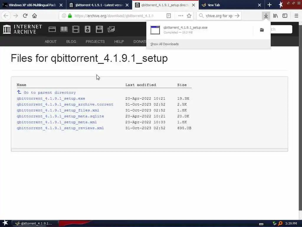This screenshot has width=302, height=227.
Task: Select qbittorrent_4.1.9.1 taskbar window button
Action: 35,223
